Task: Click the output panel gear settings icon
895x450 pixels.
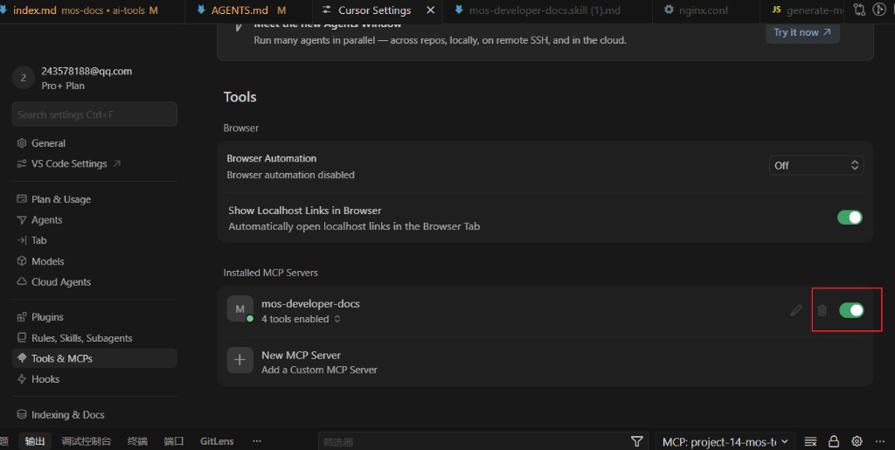Action: click(x=857, y=441)
